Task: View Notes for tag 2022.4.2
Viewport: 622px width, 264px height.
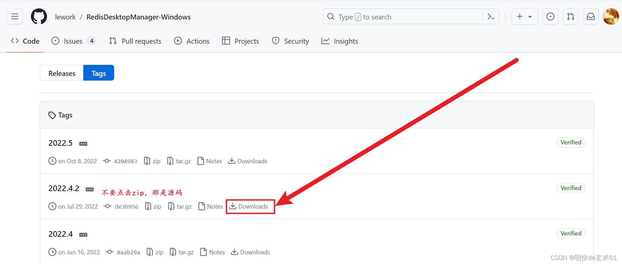Action: 211,207
